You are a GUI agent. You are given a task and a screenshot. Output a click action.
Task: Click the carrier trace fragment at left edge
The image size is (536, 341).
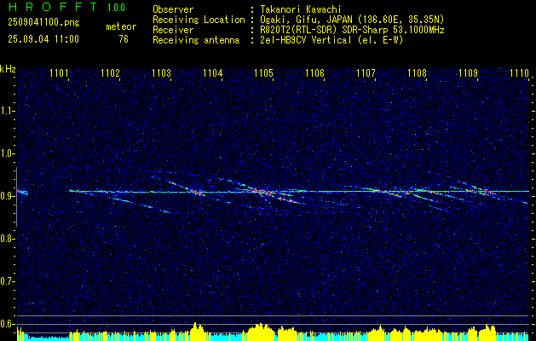22,193
